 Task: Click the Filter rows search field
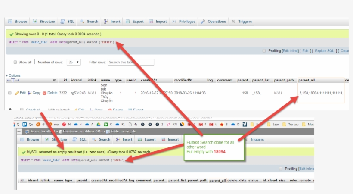pos(130,62)
